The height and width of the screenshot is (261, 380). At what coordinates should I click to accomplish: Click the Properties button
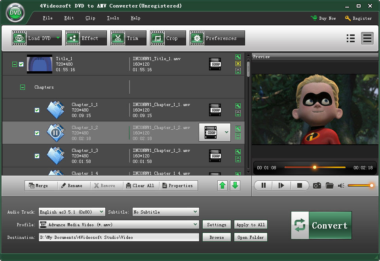point(178,186)
